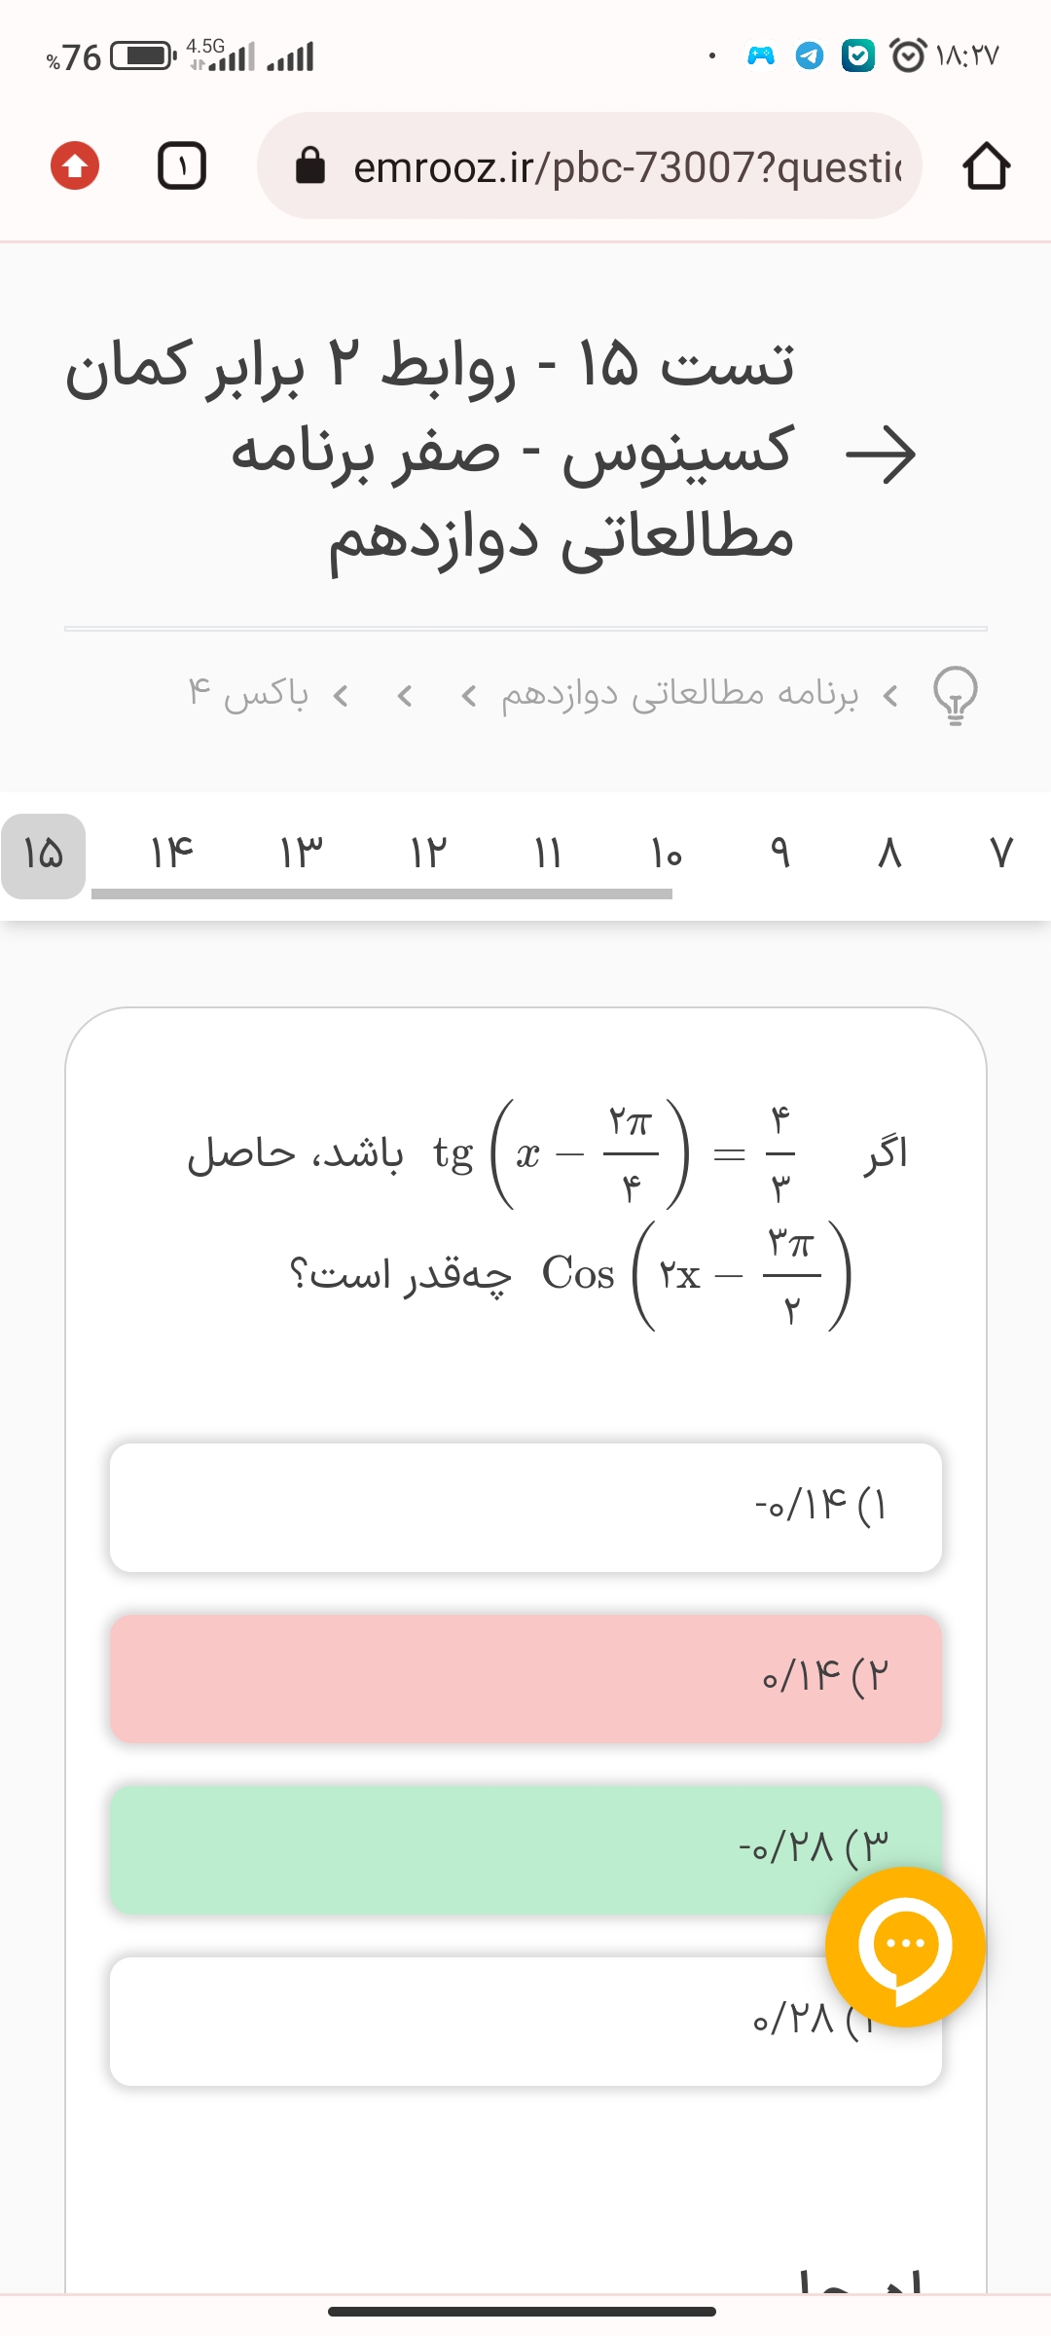
Task: Open the browser tab switcher
Action: click(182, 165)
